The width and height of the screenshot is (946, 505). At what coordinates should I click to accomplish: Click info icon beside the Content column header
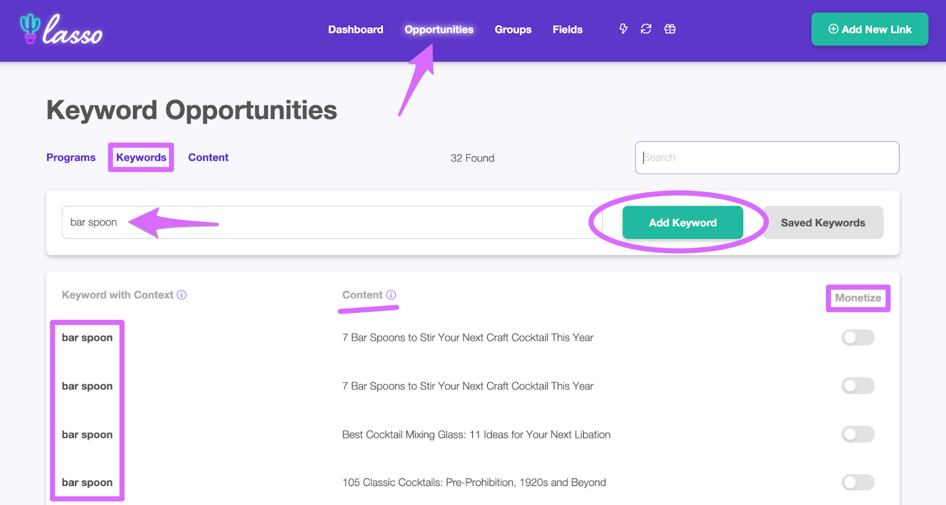tap(391, 294)
